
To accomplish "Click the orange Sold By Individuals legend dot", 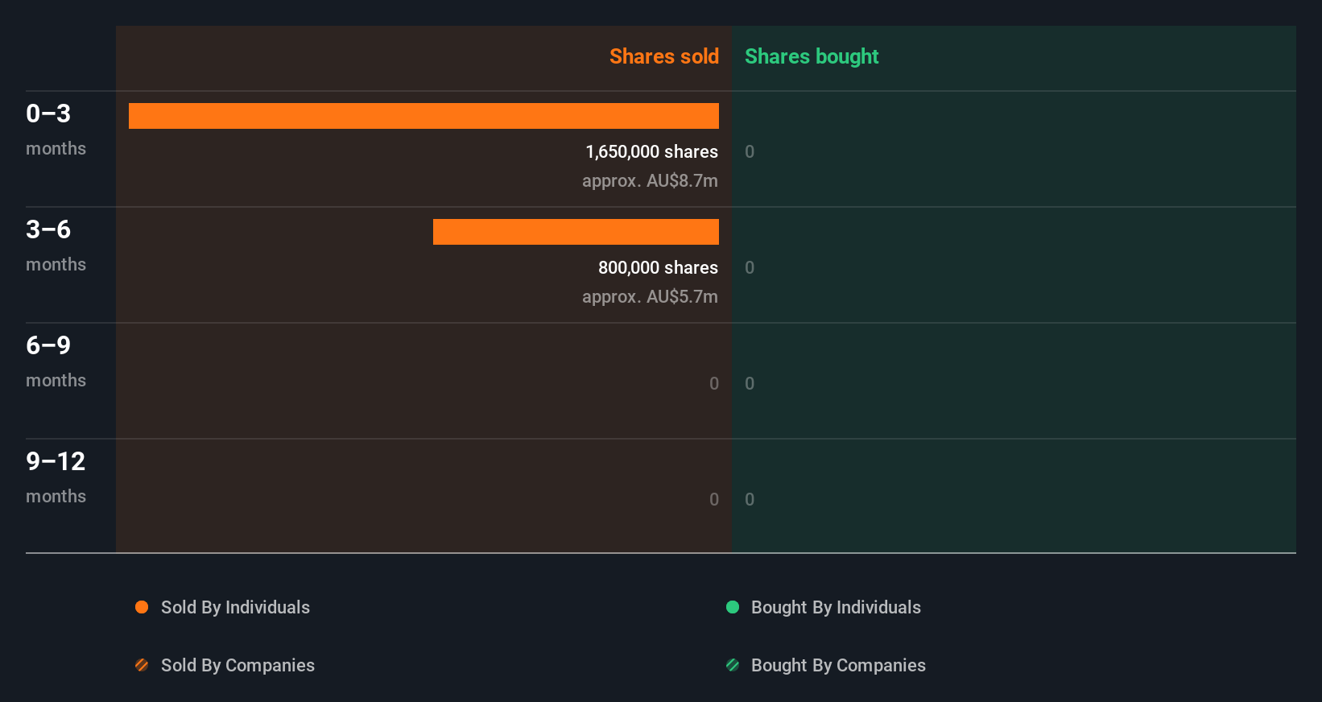I will [x=142, y=607].
